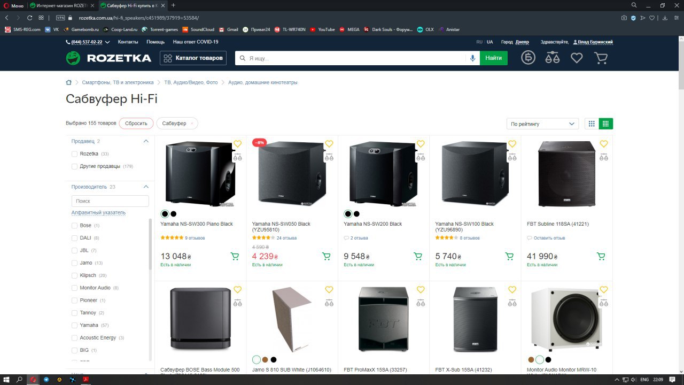The height and width of the screenshot is (385, 684).
Task: Add FBT Subline 118SA to wishlist
Action: pyautogui.click(x=604, y=144)
